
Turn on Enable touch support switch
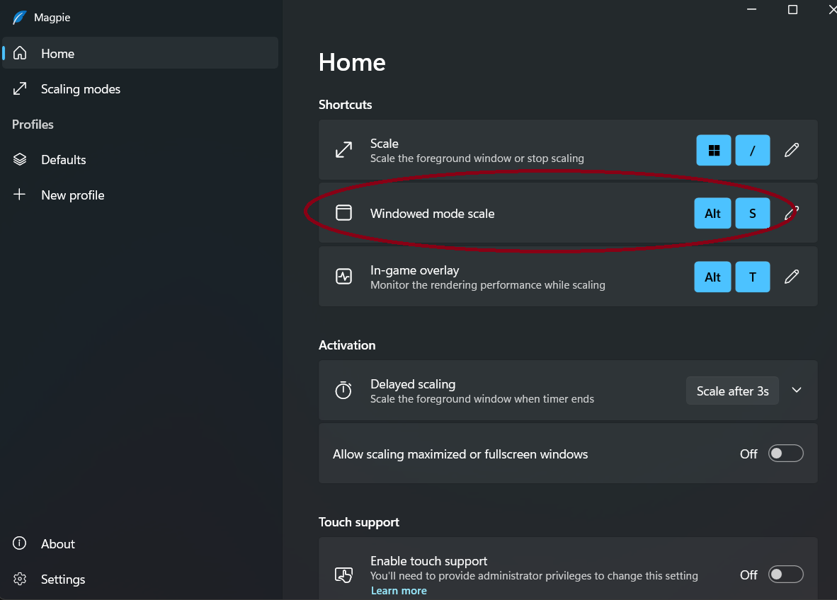click(x=785, y=575)
